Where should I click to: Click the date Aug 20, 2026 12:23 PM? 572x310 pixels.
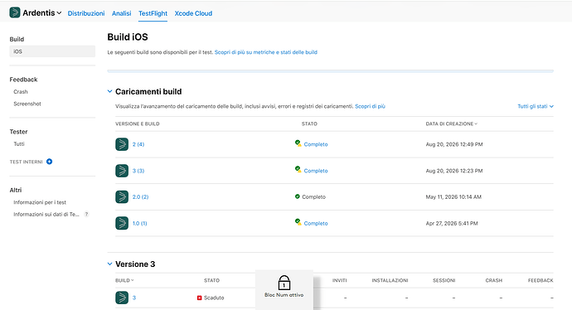454,171
